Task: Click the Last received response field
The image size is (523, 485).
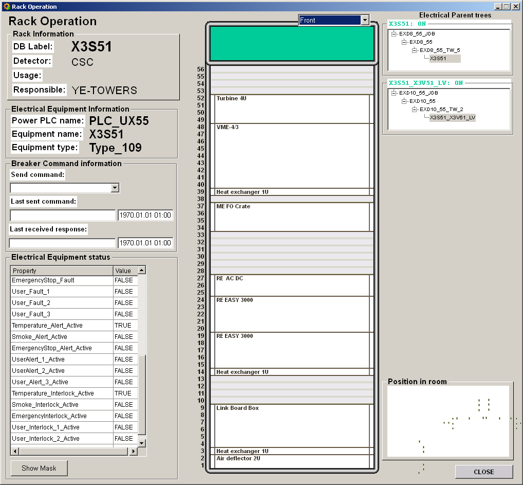Action: coord(63,243)
